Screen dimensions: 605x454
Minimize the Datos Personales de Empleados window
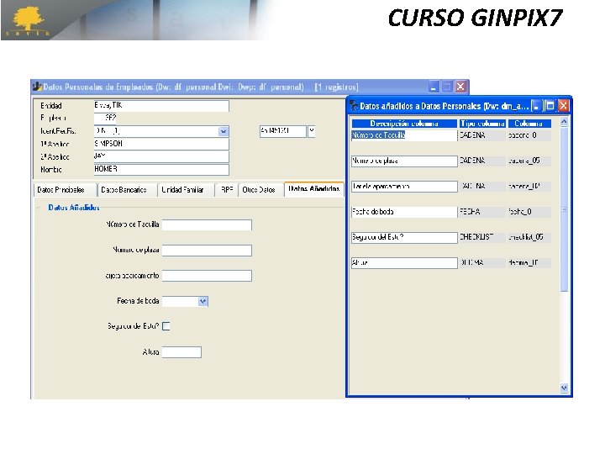[434, 87]
